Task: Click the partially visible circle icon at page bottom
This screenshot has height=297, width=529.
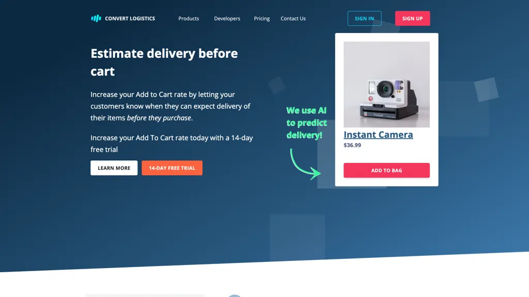Action: coord(235,295)
